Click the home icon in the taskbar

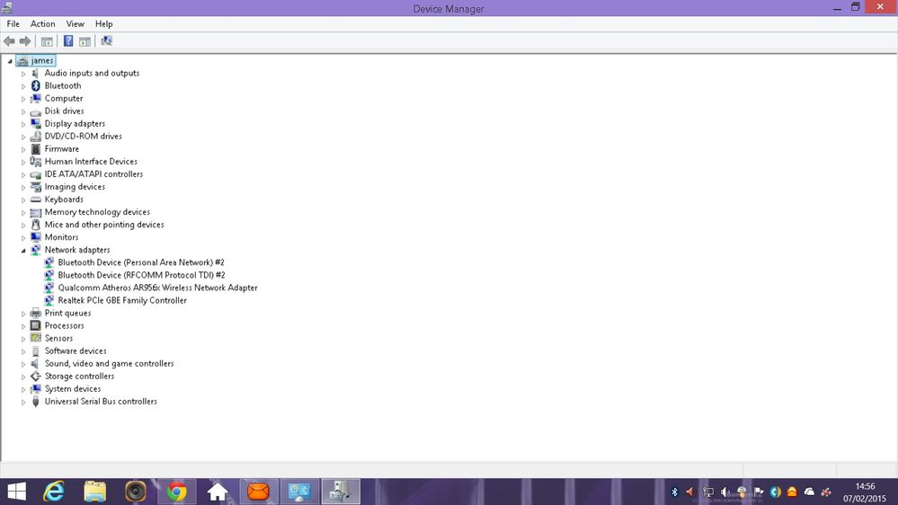pyautogui.click(x=218, y=492)
